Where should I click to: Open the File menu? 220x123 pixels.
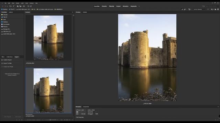[x=5, y=3]
